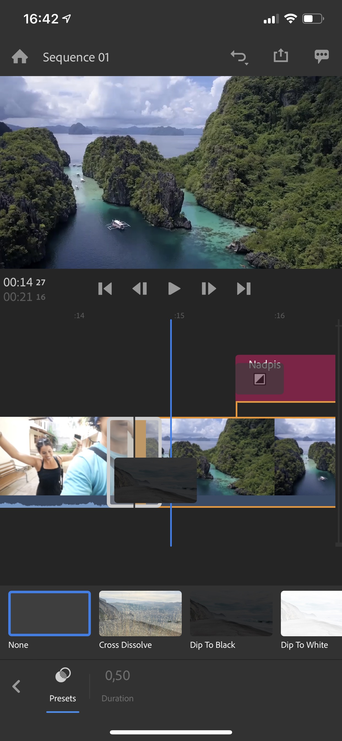Open the Share export icon
342x741 pixels.
pos(281,56)
